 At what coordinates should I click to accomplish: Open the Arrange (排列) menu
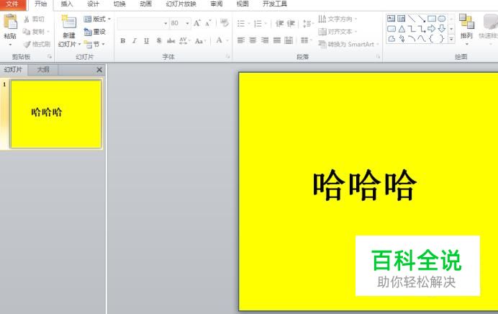click(x=466, y=30)
